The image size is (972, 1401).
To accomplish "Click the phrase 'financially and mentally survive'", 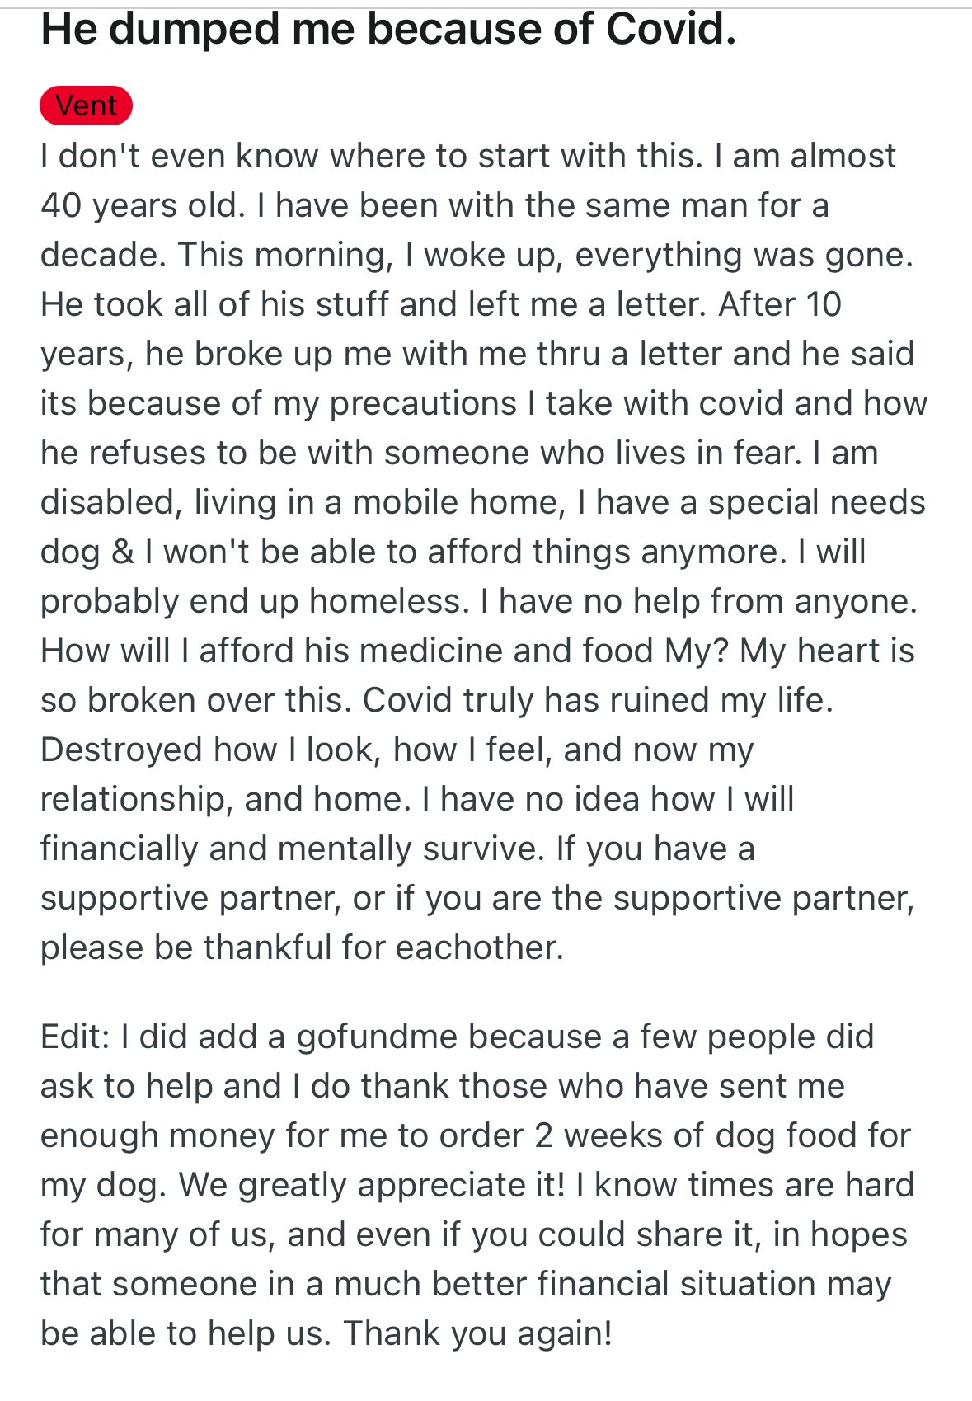I will click(x=292, y=849).
